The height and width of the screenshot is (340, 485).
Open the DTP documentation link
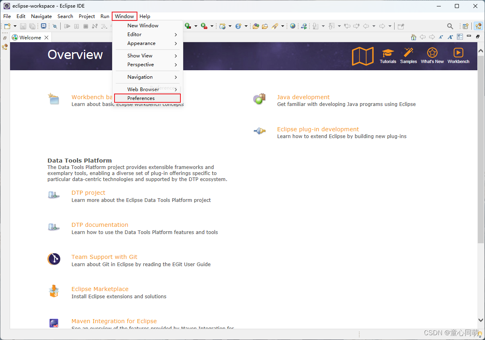tap(100, 225)
